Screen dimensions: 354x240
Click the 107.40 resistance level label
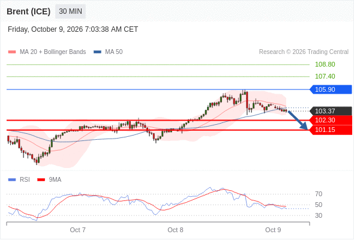pos(325,76)
